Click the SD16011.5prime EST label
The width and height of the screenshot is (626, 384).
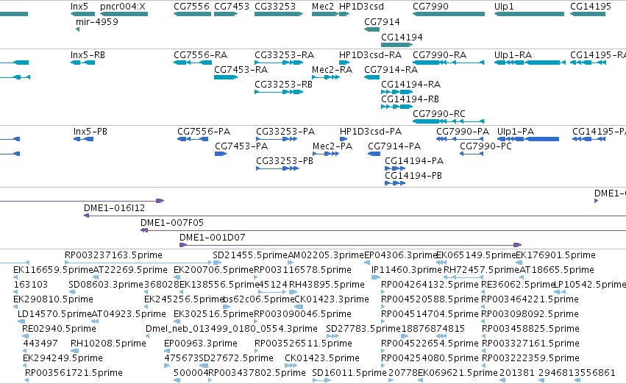pyautogui.click(x=349, y=373)
